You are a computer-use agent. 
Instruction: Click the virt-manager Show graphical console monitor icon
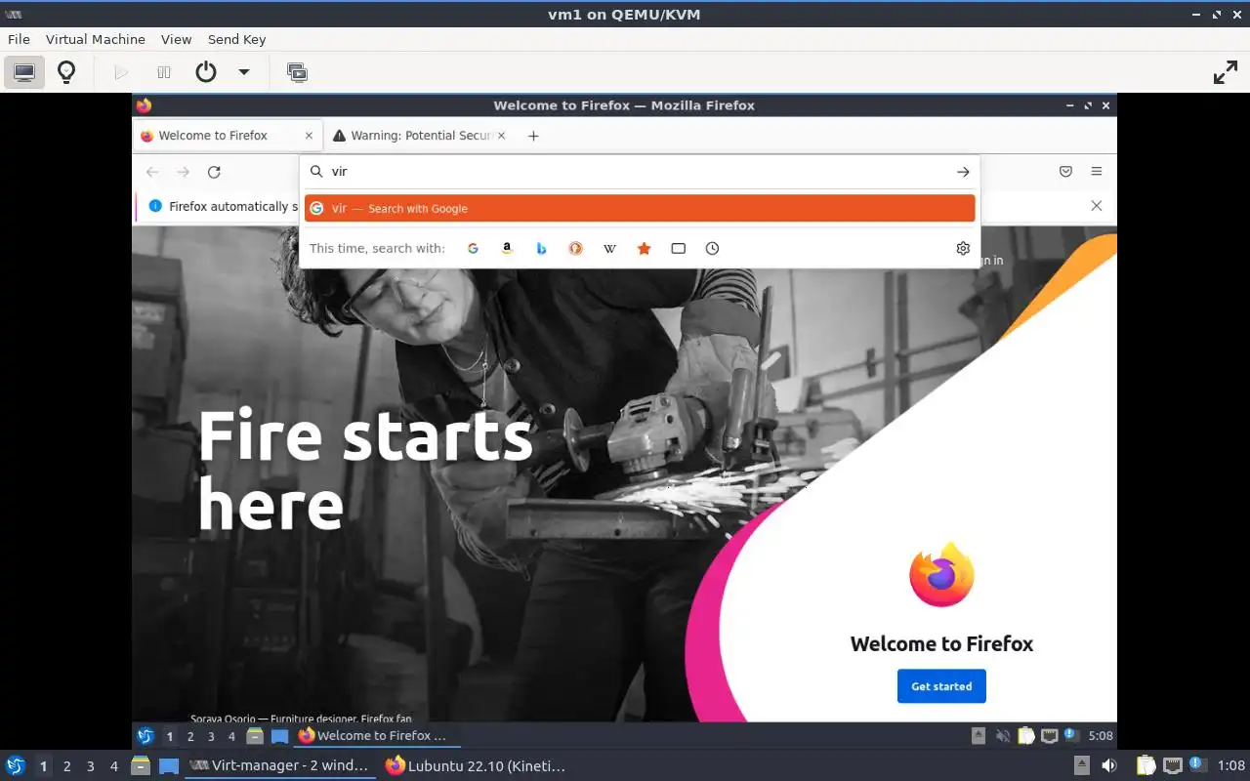pyautogui.click(x=24, y=72)
